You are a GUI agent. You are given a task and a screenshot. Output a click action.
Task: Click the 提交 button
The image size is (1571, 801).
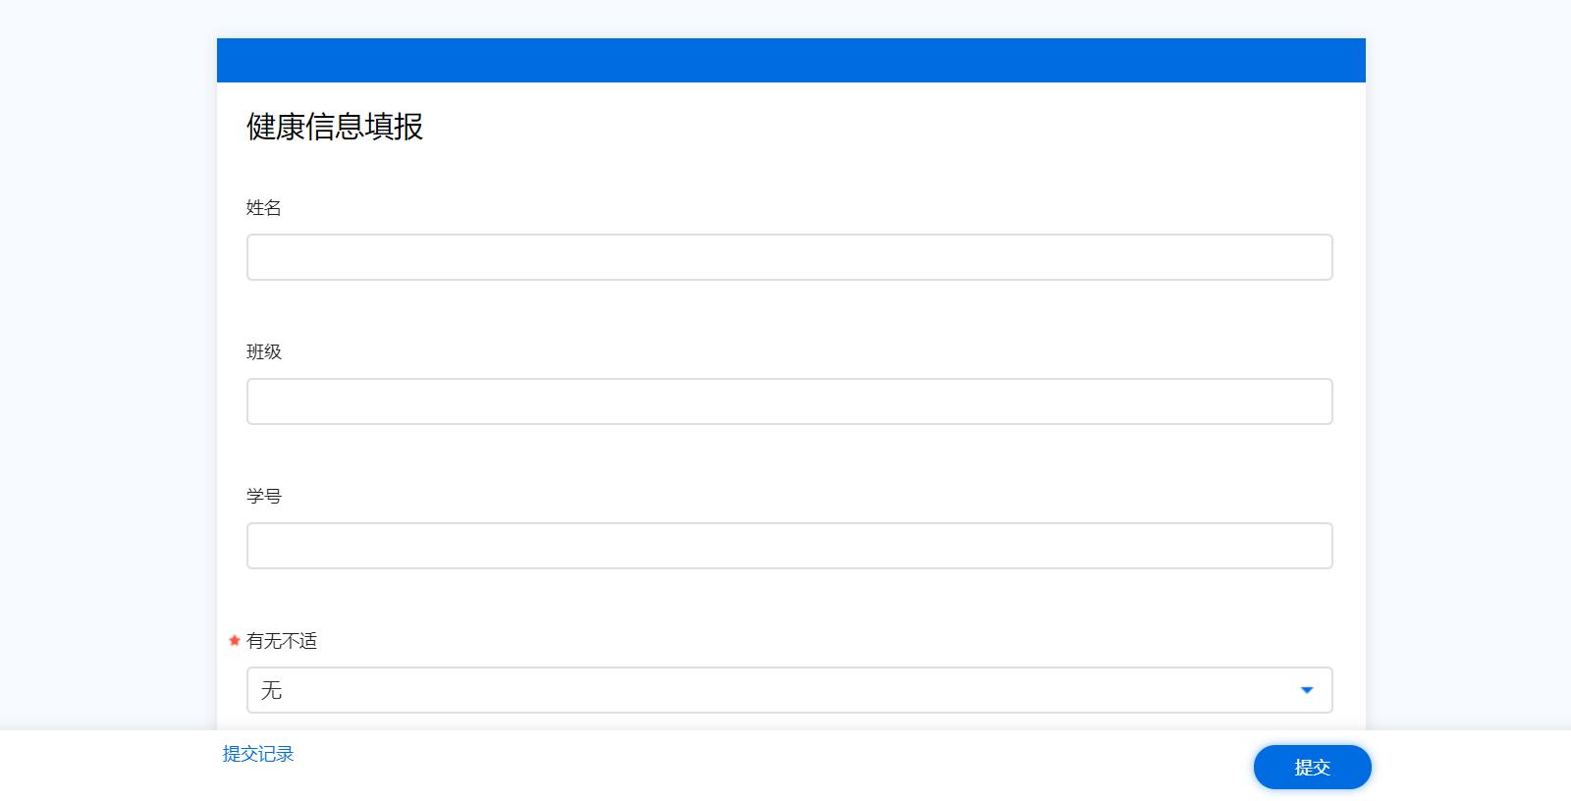[x=1312, y=767]
